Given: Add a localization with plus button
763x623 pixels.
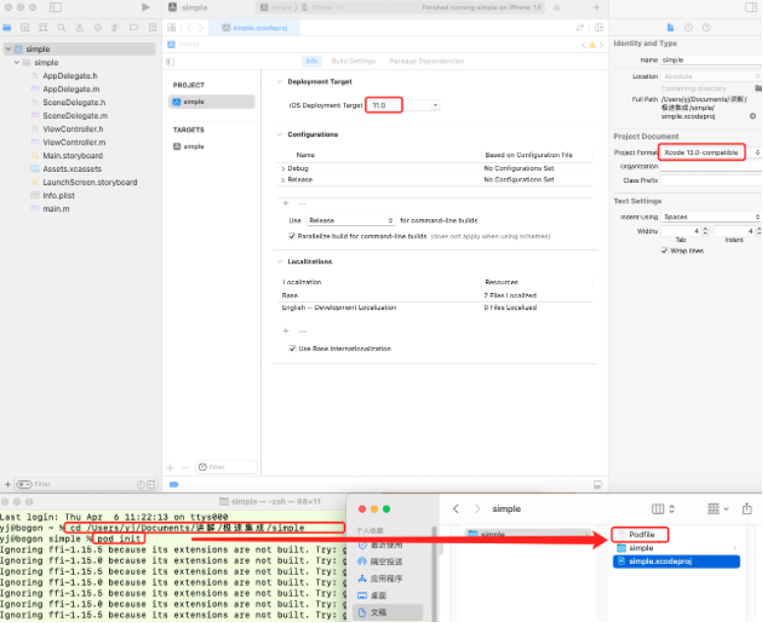Looking at the screenshot, I should pyautogui.click(x=286, y=331).
